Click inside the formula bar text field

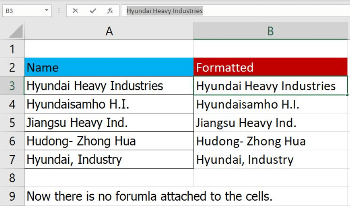(232, 11)
